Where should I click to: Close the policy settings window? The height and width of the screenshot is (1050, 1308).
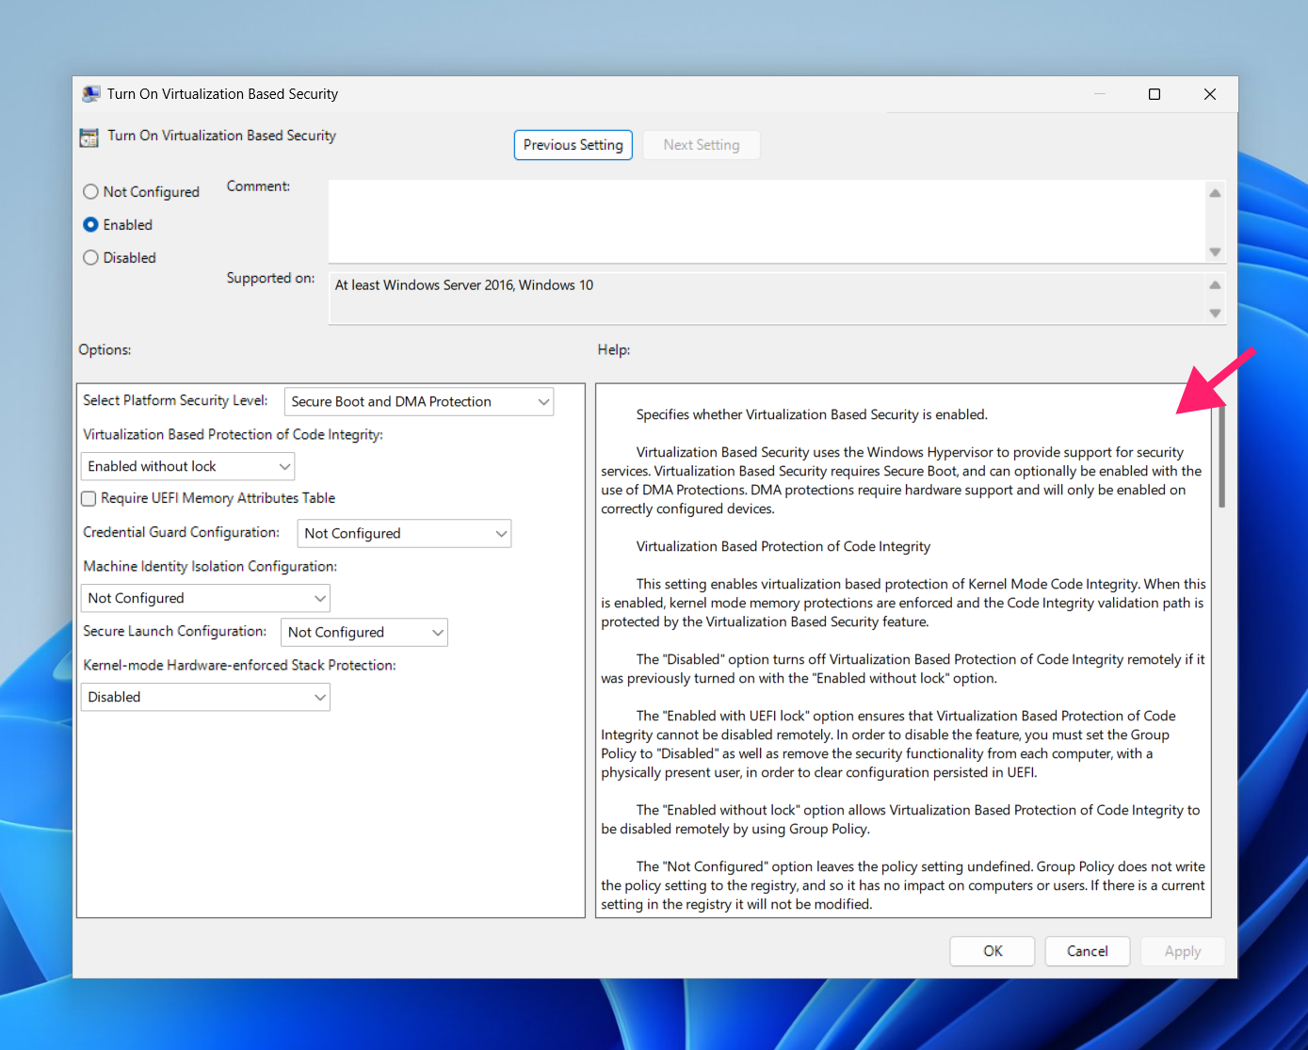click(1210, 94)
